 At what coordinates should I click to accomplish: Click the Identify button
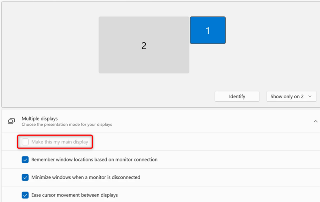click(237, 96)
